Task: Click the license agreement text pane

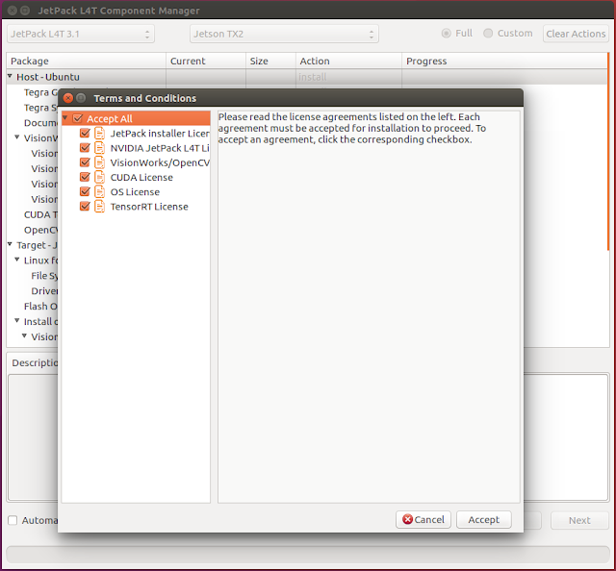Action: tap(369, 307)
